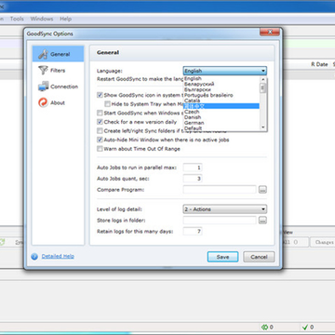Choose Português brasileiro in language list
Screen dimensions: 335x335
(221, 95)
